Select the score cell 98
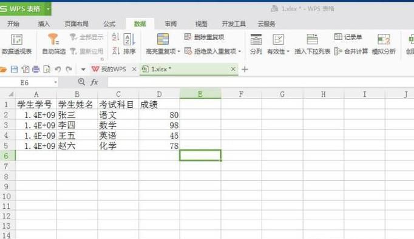 159,125
